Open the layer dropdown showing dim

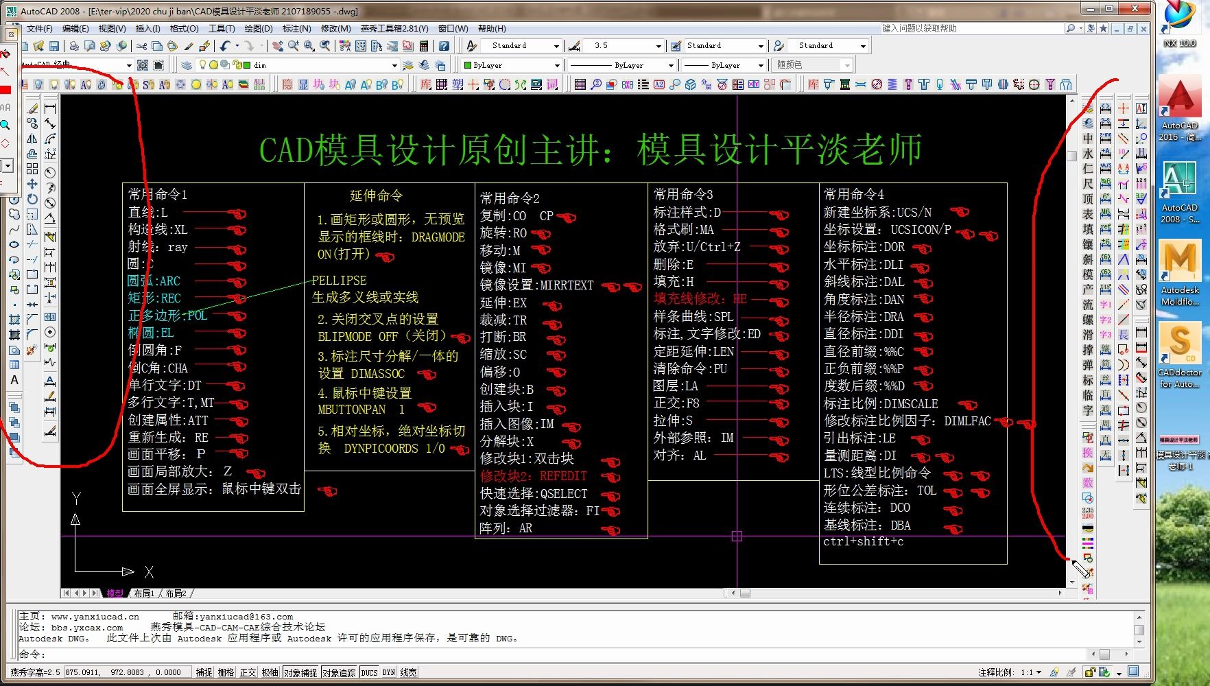point(394,64)
